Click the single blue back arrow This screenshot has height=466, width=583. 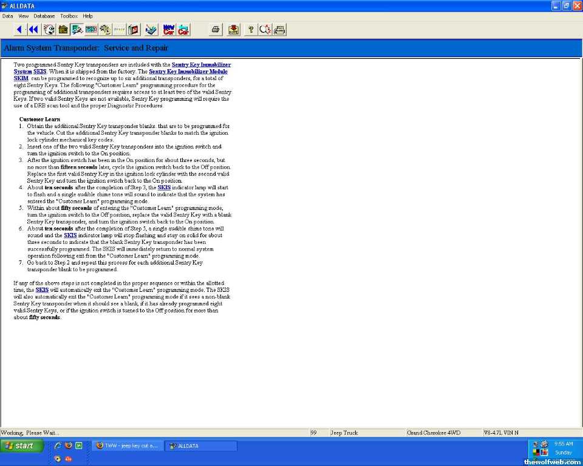coord(19,29)
